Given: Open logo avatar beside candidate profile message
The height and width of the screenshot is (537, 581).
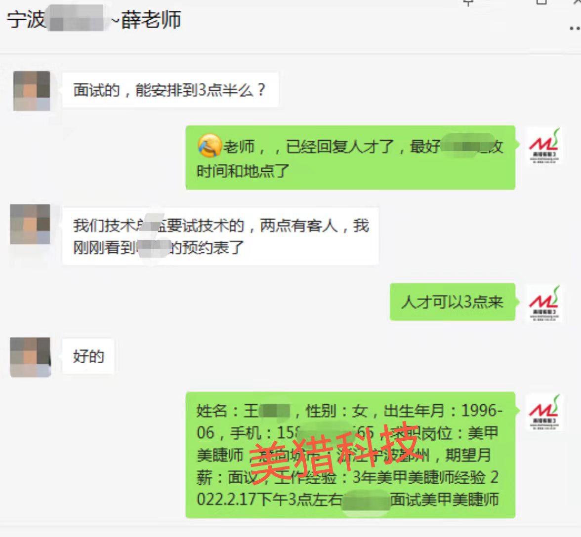Looking at the screenshot, I should 544,412.
